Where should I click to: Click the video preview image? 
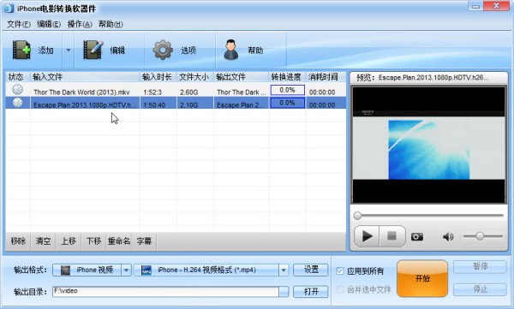[429, 145]
